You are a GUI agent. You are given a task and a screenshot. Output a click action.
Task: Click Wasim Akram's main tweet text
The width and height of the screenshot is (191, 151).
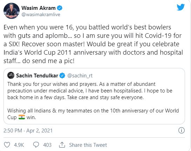[93, 44]
